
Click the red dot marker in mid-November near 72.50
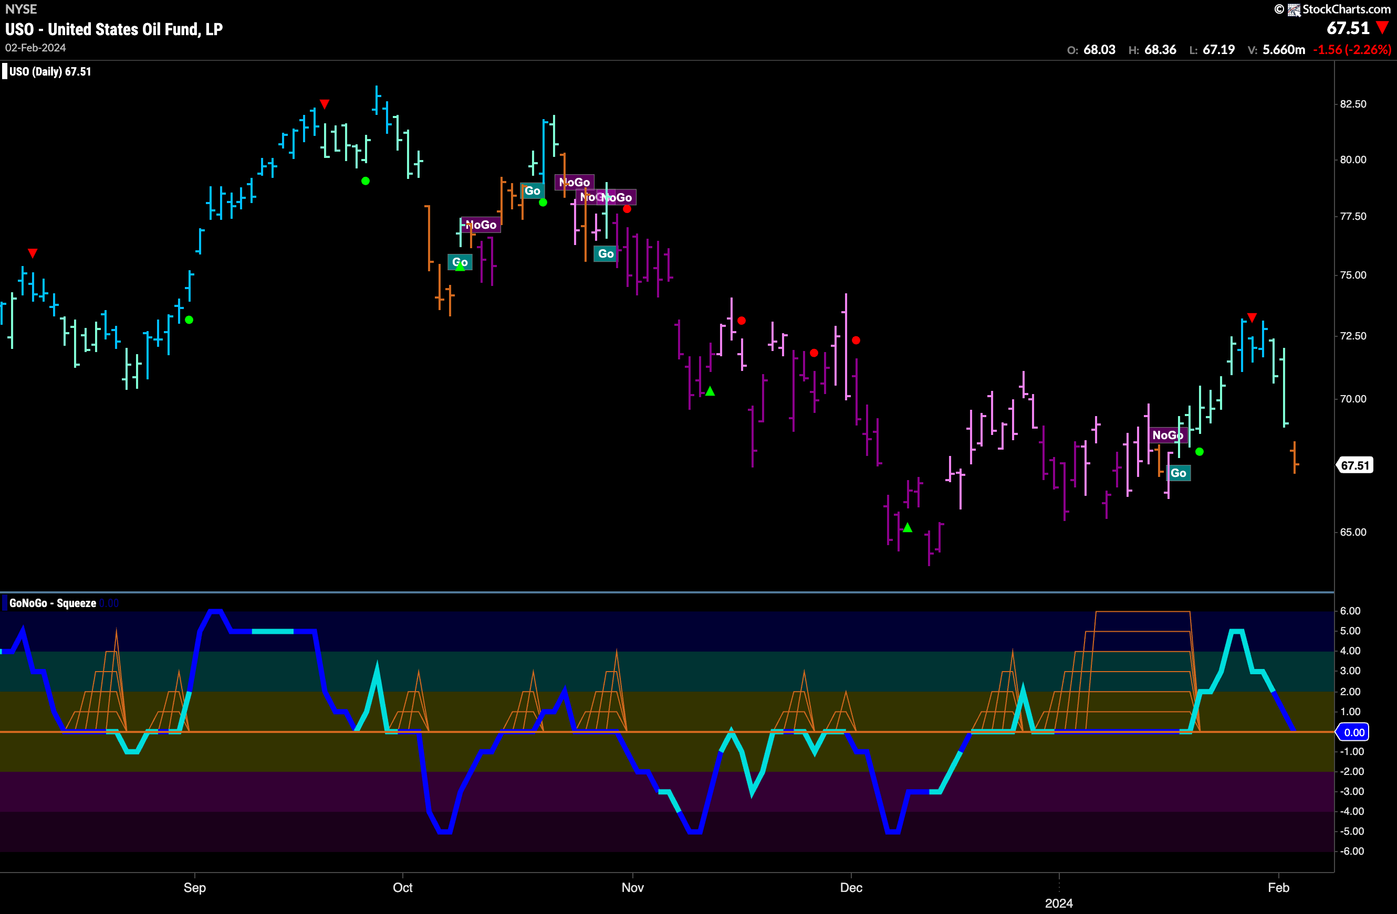click(x=742, y=321)
